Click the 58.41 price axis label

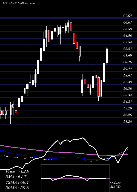pyautogui.click(x=128, y=75)
